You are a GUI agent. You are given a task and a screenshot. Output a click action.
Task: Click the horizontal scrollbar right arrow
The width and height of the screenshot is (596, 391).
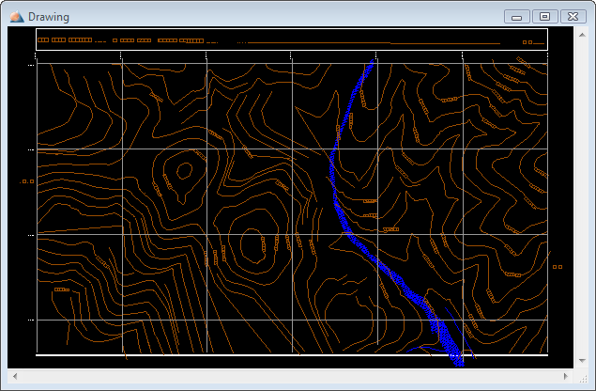click(x=566, y=376)
